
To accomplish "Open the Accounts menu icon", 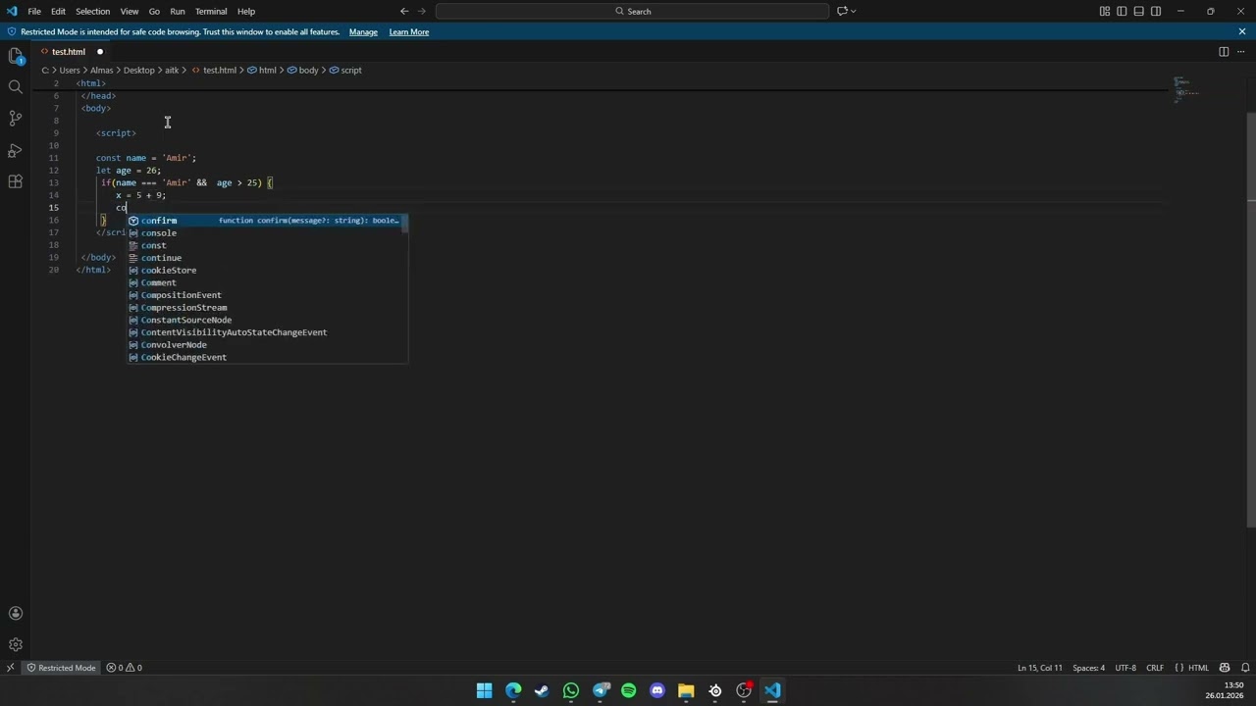I will [15, 613].
